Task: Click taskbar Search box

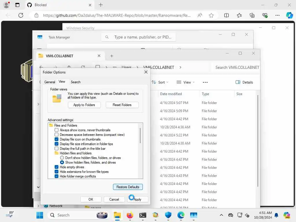Action: click(x=79, y=215)
